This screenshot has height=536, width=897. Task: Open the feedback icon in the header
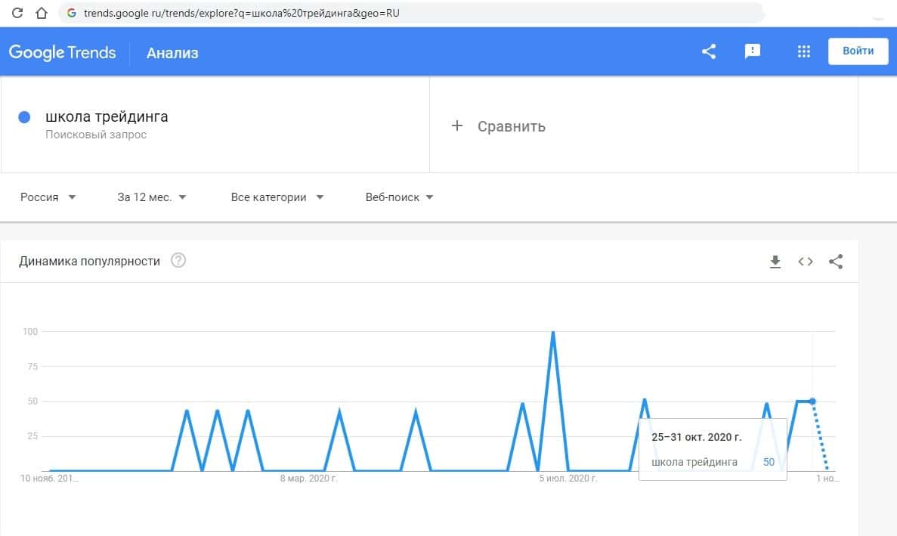[x=753, y=51]
